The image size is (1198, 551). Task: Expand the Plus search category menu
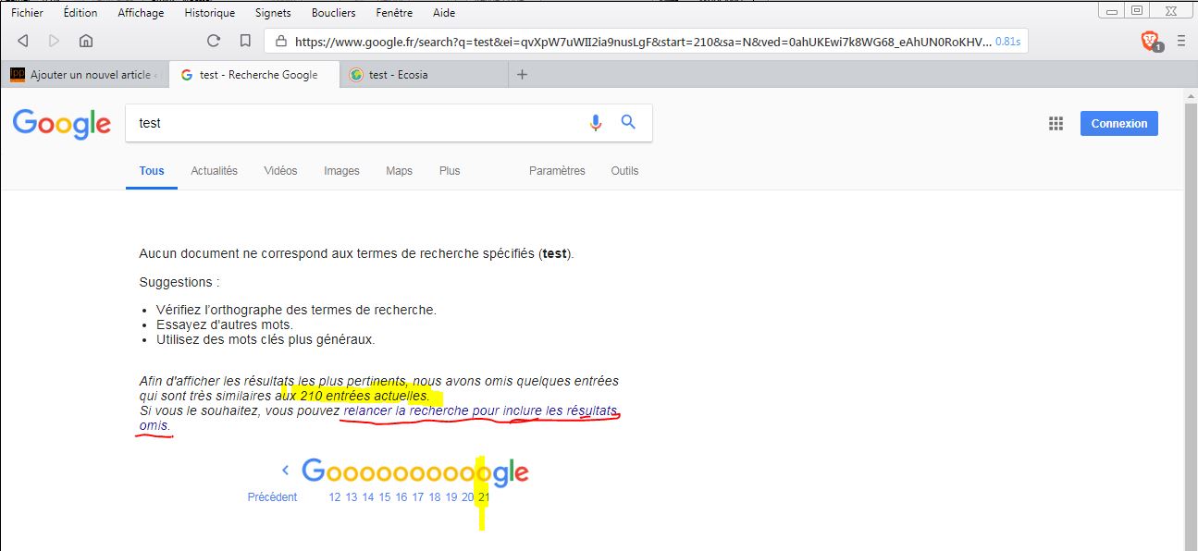pyautogui.click(x=450, y=171)
